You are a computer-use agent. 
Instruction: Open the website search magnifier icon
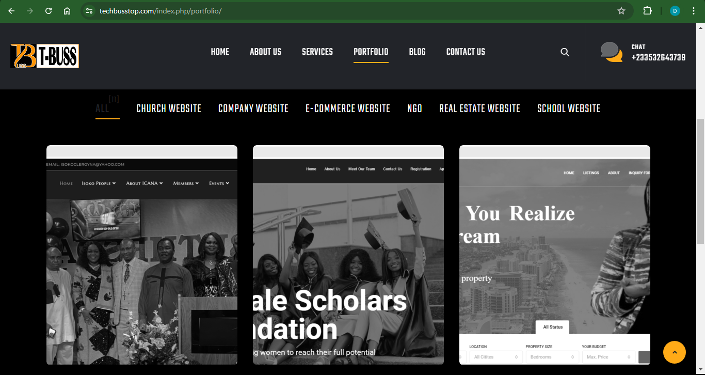tap(565, 52)
